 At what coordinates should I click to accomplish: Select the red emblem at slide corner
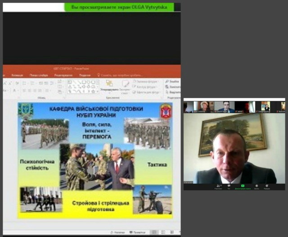click(166, 111)
